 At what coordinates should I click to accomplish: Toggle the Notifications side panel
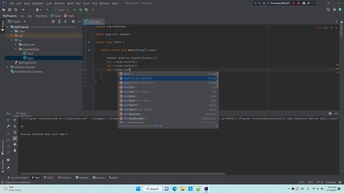click(342, 29)
